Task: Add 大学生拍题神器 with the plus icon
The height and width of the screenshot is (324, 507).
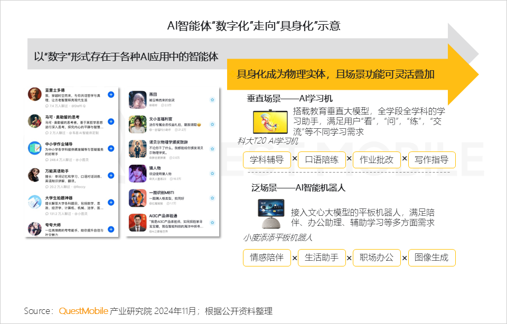Action: 111,203
